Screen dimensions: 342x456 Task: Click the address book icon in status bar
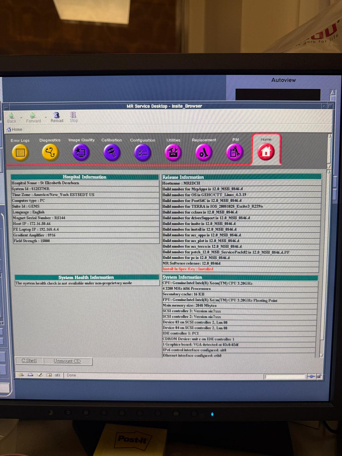[49, 375]
